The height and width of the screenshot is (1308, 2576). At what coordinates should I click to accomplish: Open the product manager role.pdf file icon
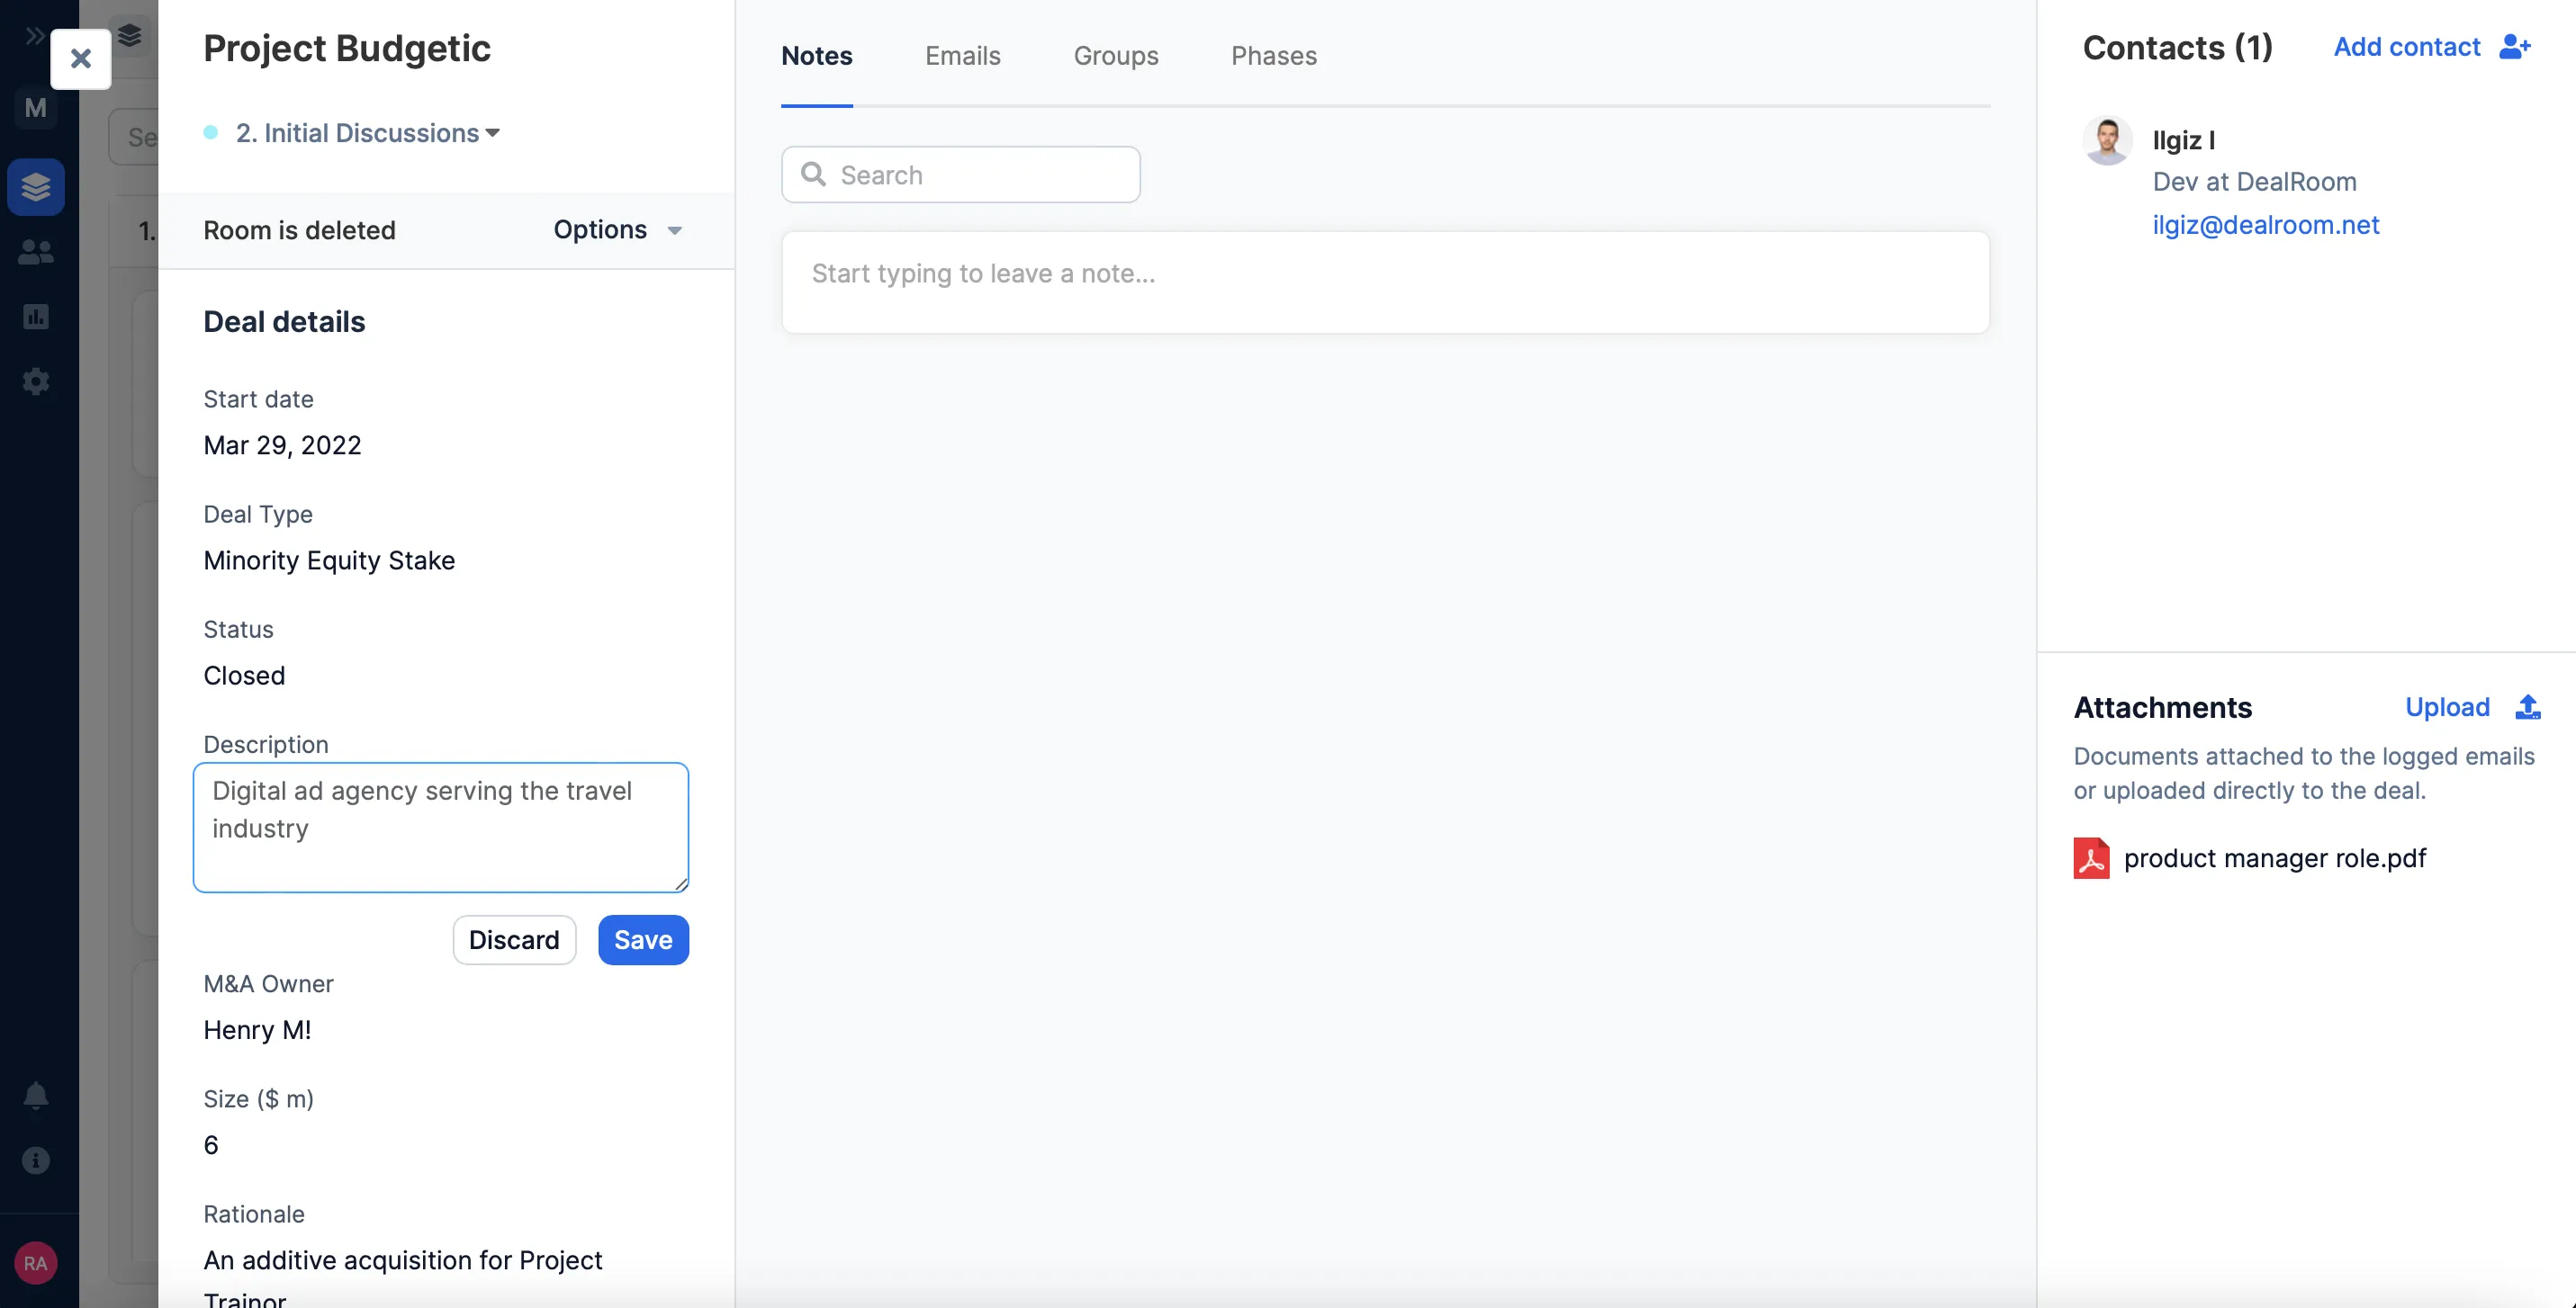[x=2091, y=858]
